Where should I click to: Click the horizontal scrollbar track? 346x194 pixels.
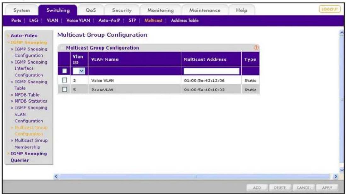click(195, 176)
